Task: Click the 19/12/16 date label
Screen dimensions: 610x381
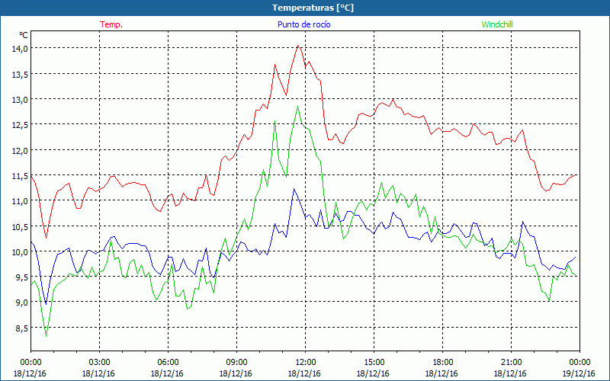Action: 579,373
